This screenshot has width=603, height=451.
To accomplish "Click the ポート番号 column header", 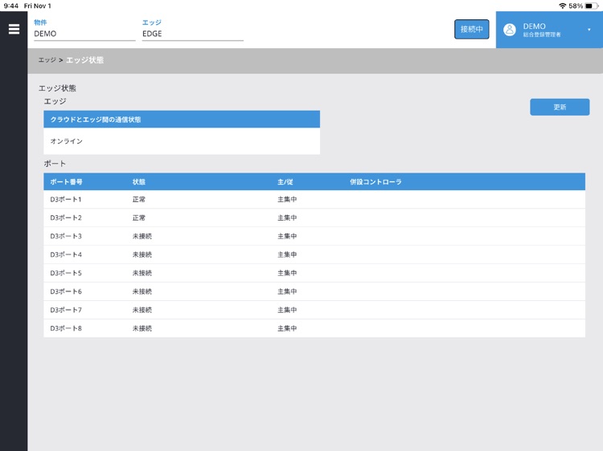I will click(66, 182).
